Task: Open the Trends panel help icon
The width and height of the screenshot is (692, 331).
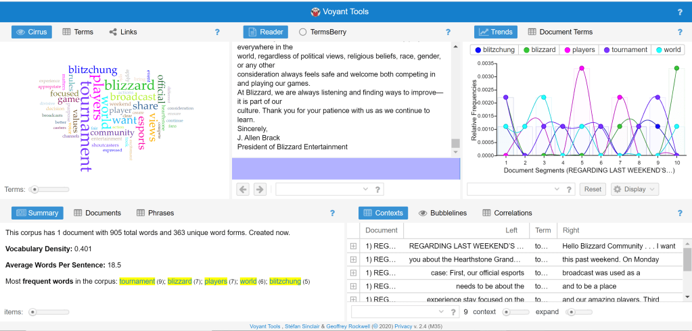Action: pos(680,32)
